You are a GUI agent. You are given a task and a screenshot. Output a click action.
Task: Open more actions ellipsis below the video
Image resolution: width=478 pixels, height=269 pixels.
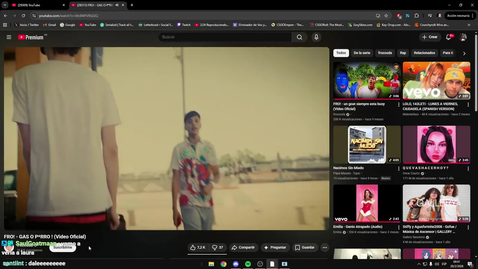pyautogui.click(x=325, y=247)
